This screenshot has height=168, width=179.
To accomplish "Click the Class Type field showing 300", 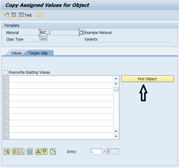I will pos(43,39).
